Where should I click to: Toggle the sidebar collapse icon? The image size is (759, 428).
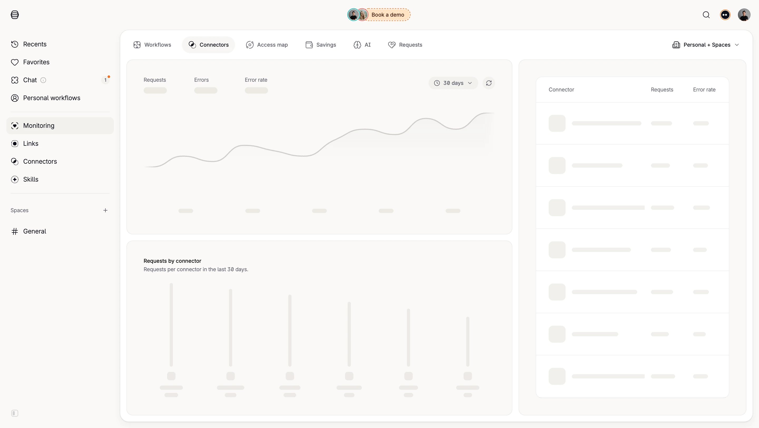click(15, 413)
